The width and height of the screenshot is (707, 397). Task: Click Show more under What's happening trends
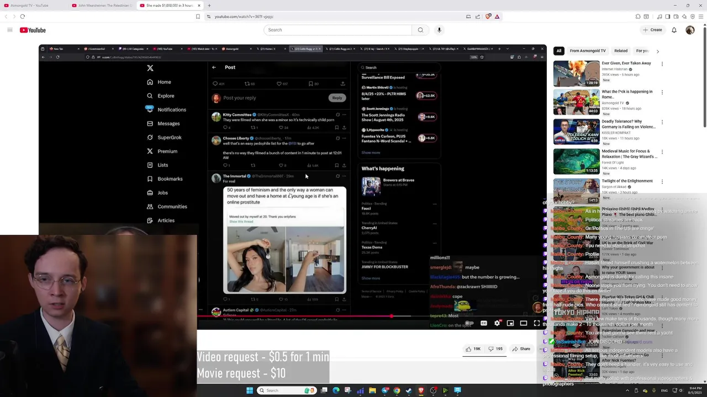coord(371,278)
